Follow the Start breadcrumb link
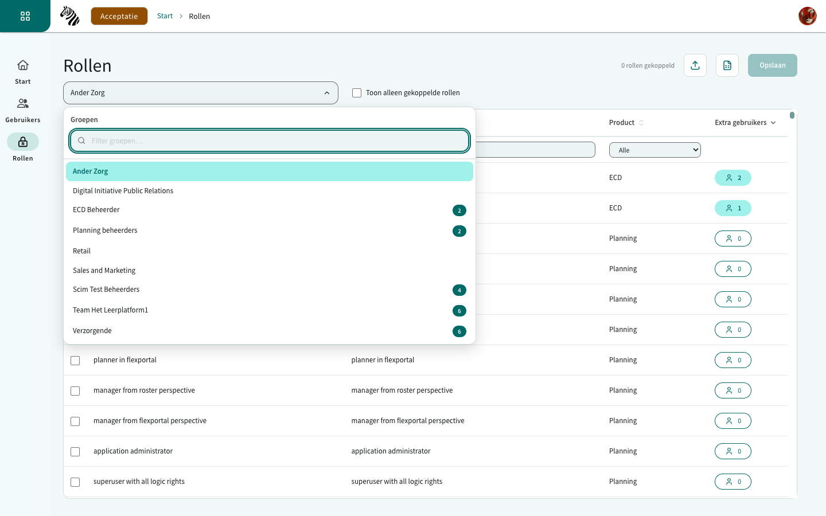Screen dimensions: 826x516 coord(165,16)
